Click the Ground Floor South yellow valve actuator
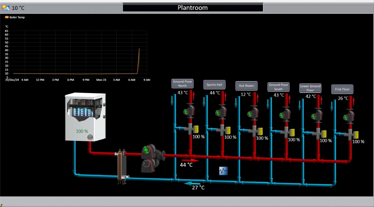Screen dimensions: 374x207 292,133
